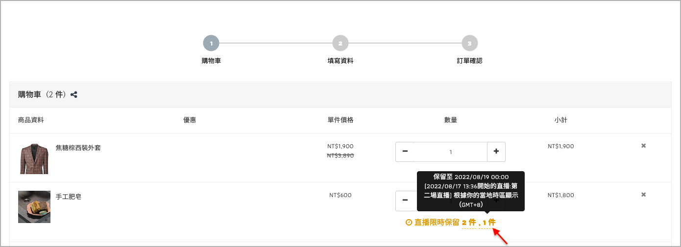The width and height of the screenshot is (681, 247).
Task: Open the 焦糖棕西裝外套 jacket thumbnail
Action: pyautogui.click(x=34, y=158)
